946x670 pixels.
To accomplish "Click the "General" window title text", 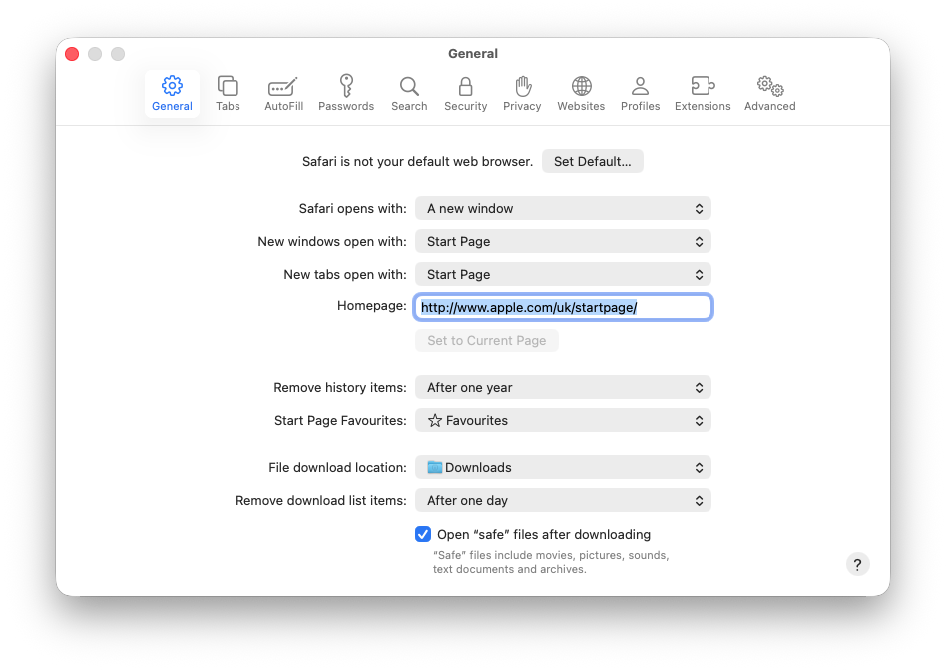I will click(473, 54).
